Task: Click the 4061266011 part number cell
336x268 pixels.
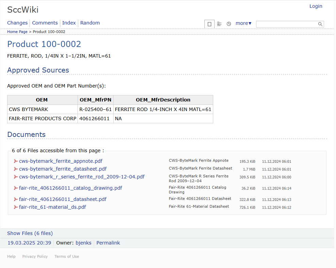Action: pyautogui.click(x=95, y=119)
